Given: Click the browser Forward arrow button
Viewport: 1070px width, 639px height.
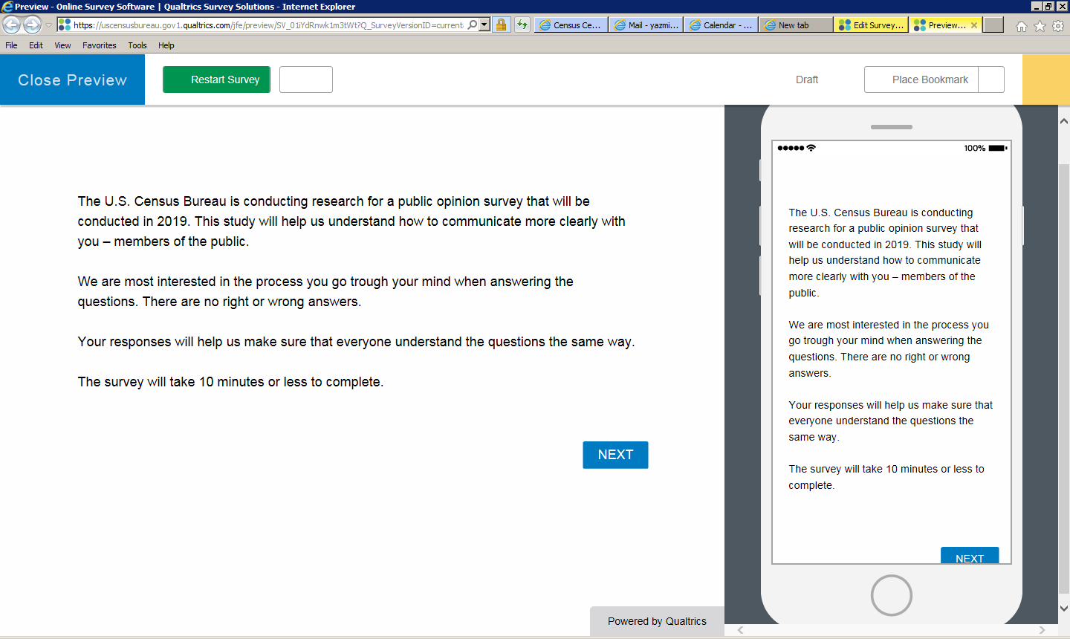Looking at the screenshot, I should (32, 25).
